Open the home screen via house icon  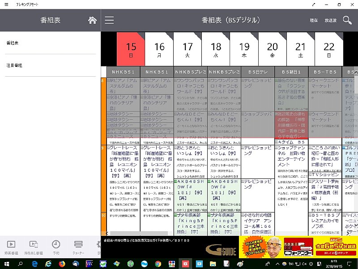(x=92, y=20)
